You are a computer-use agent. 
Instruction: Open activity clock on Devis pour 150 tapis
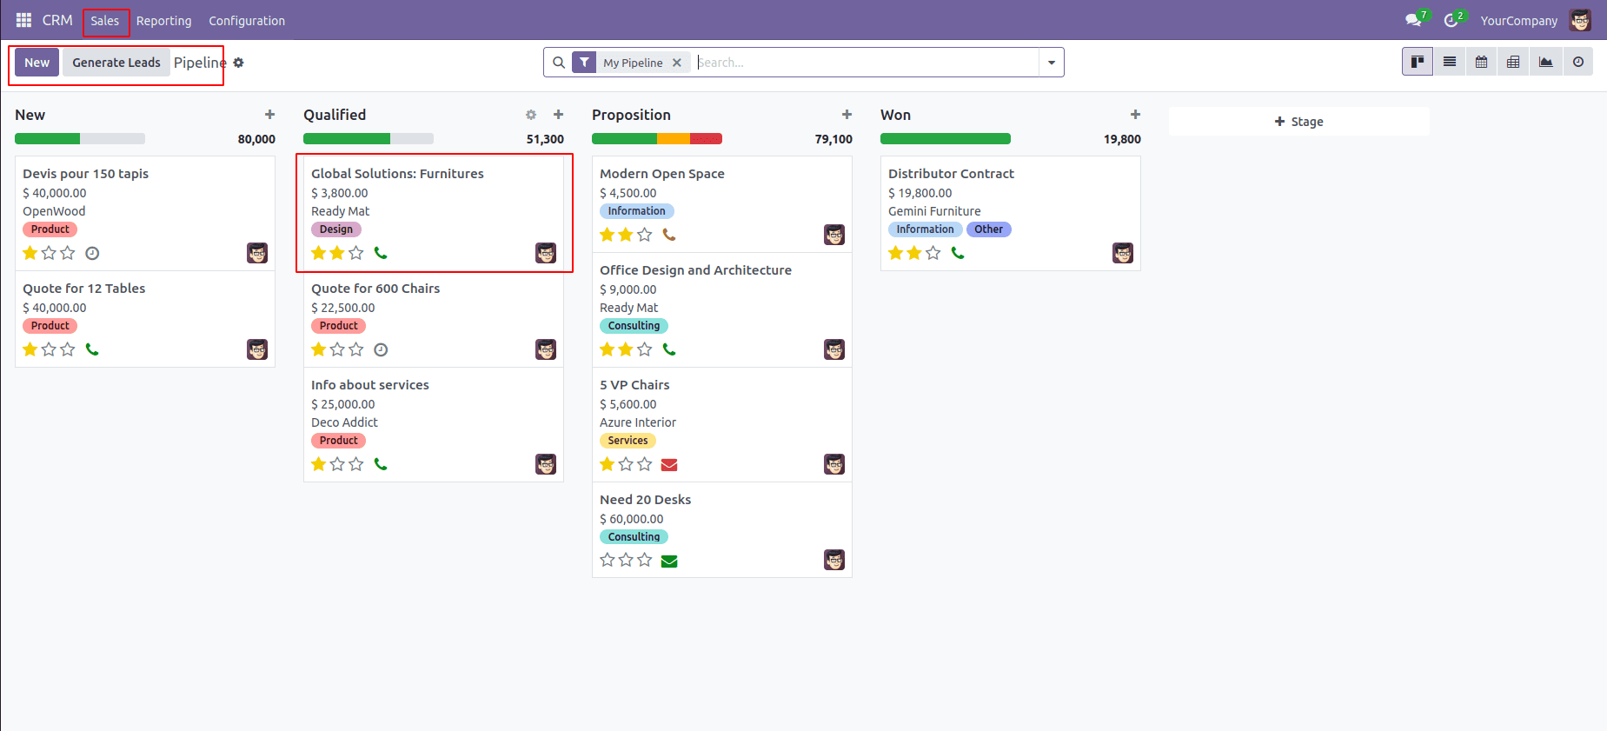92,253
